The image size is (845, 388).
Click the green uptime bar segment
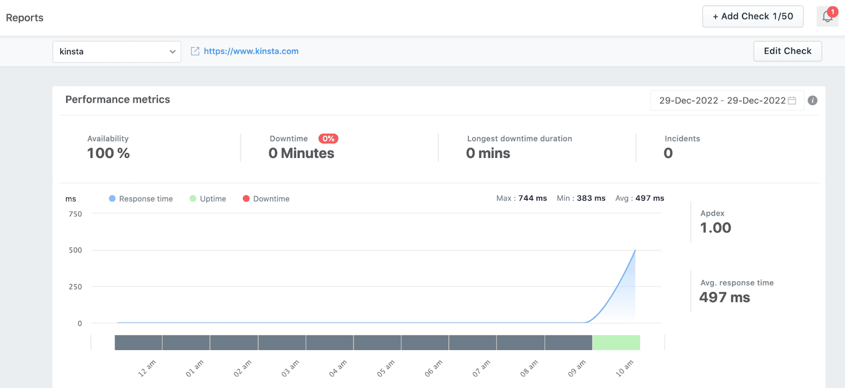tap(616, 343)
